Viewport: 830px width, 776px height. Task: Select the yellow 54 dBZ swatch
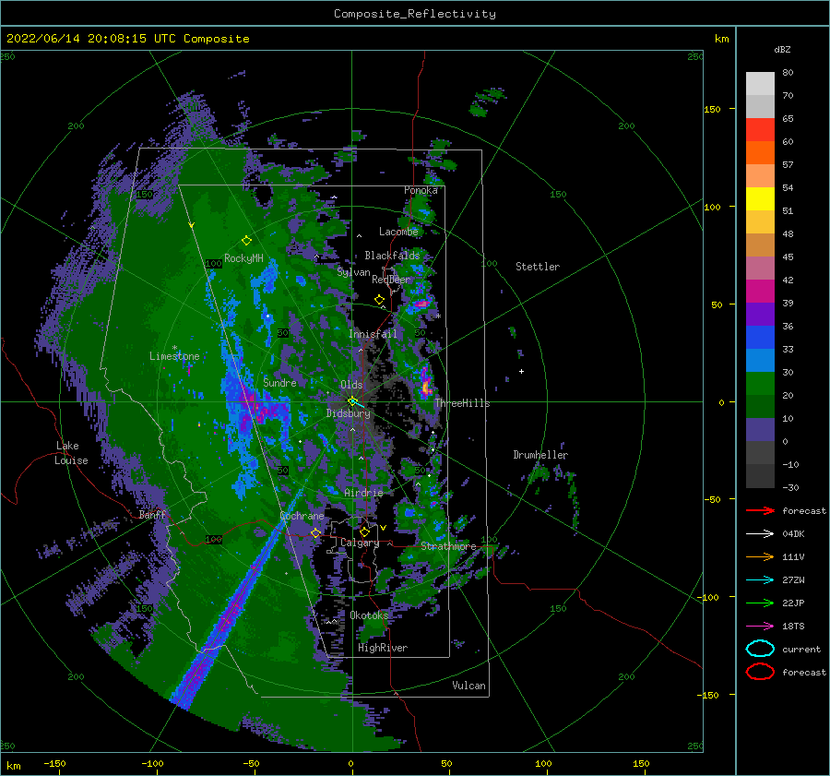(760, 198)
